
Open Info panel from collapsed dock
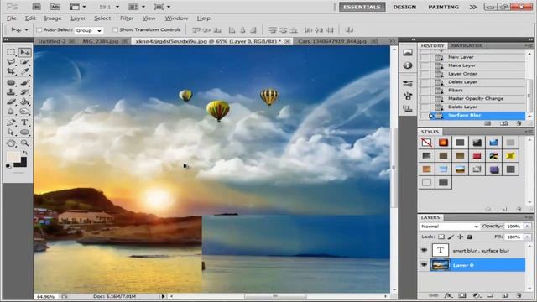point(408,65)
